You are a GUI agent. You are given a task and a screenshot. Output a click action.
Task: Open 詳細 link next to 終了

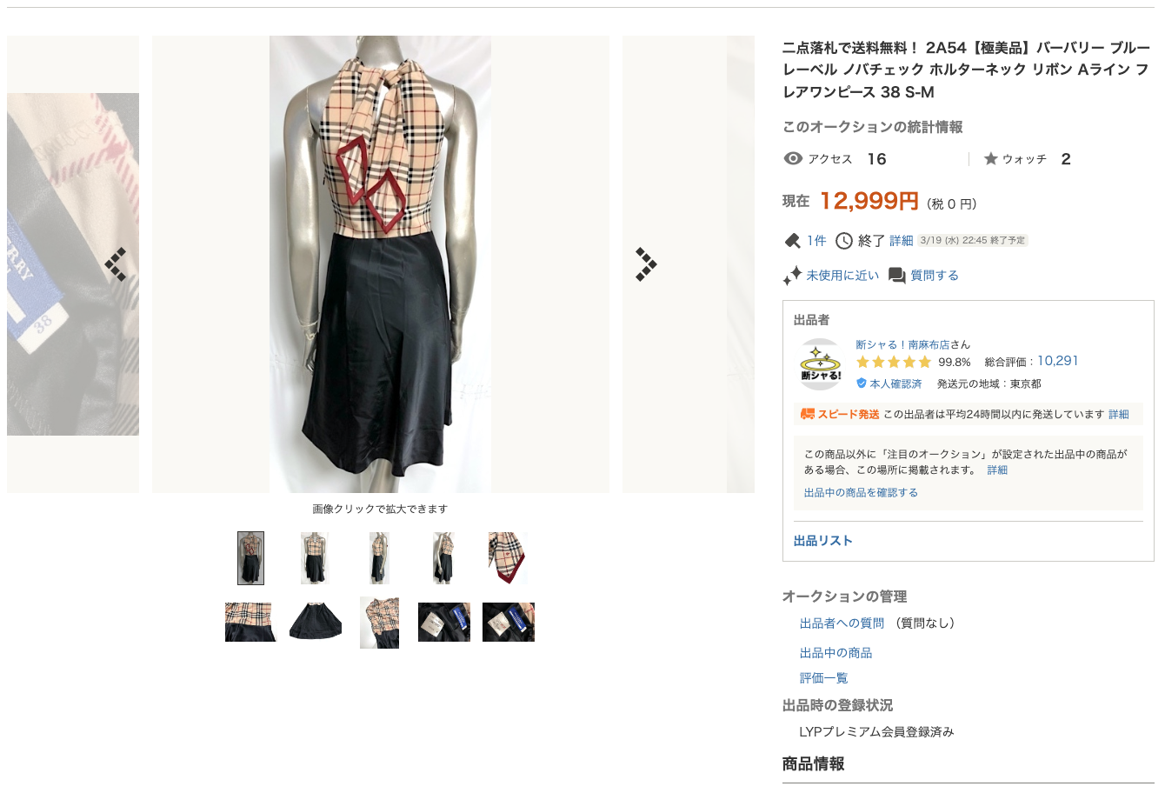point(902,241)
